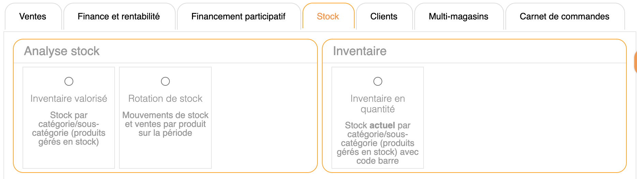Click blank space inside Rotation de stock card
Image resolution: width=637 pixels, height=179 pixels.
(x=165, y=153)
